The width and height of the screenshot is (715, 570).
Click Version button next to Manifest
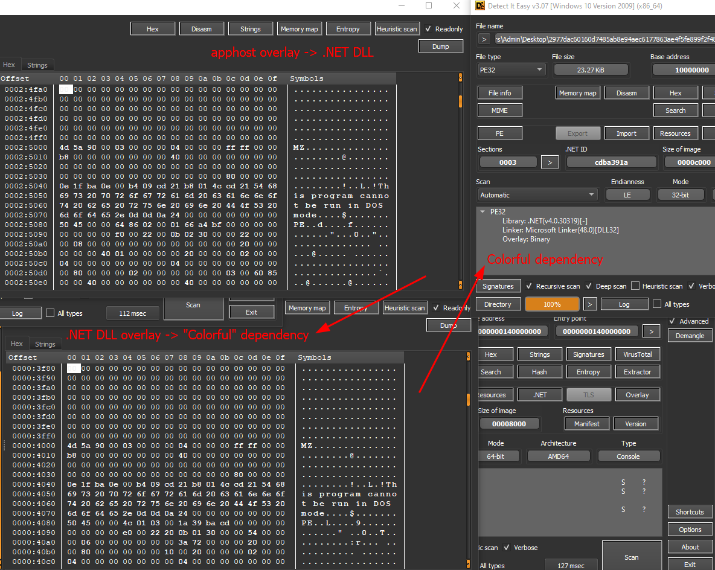click(x=636, y=424)
